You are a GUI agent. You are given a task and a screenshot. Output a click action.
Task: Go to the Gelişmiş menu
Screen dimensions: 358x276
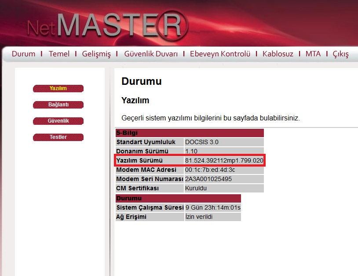(96, 54)
